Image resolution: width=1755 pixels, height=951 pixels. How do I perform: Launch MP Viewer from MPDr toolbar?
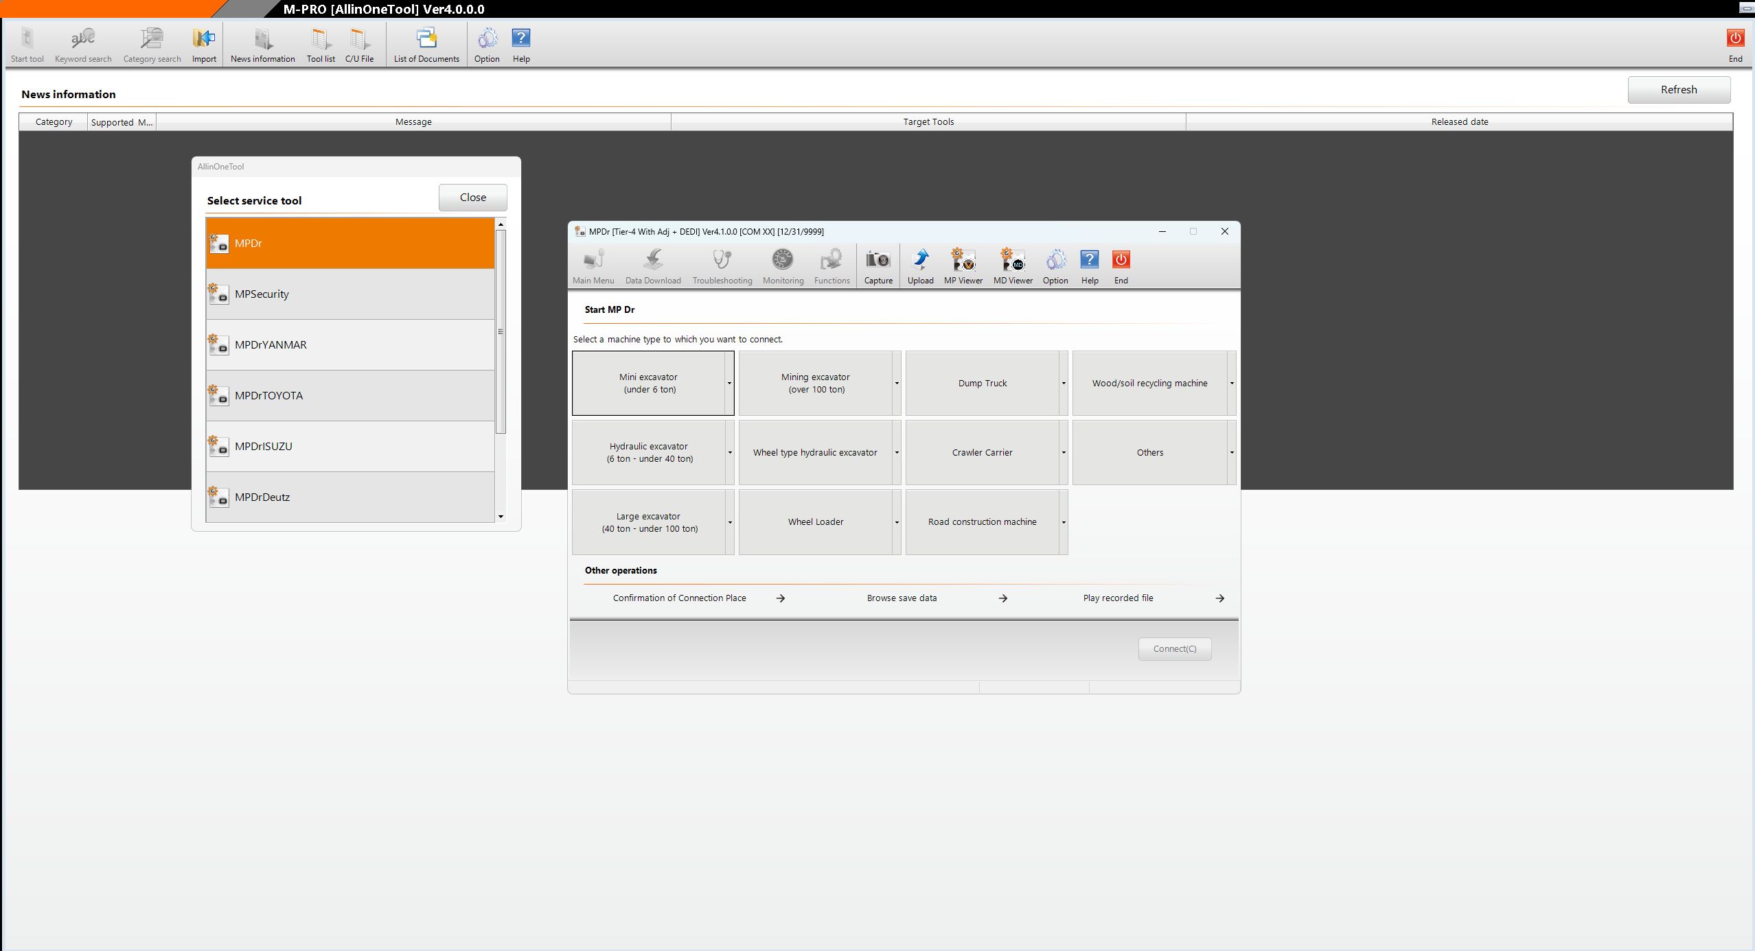click(963, 266)
